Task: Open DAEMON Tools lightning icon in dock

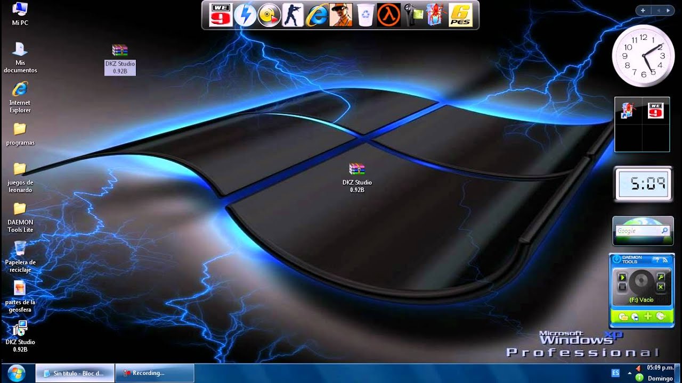Action: coord(245,15)
